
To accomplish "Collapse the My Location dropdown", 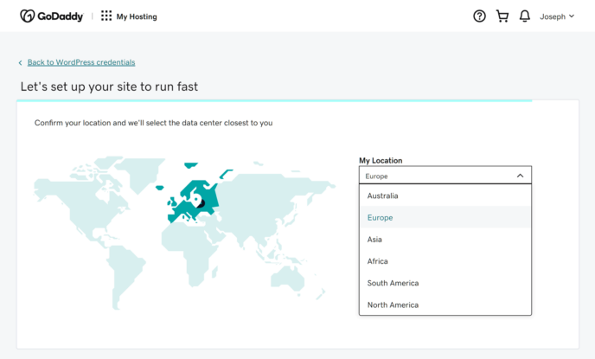I will click(445, 176).
